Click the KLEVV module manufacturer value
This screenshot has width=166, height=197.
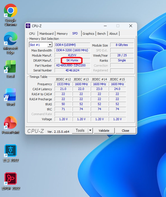72,55
